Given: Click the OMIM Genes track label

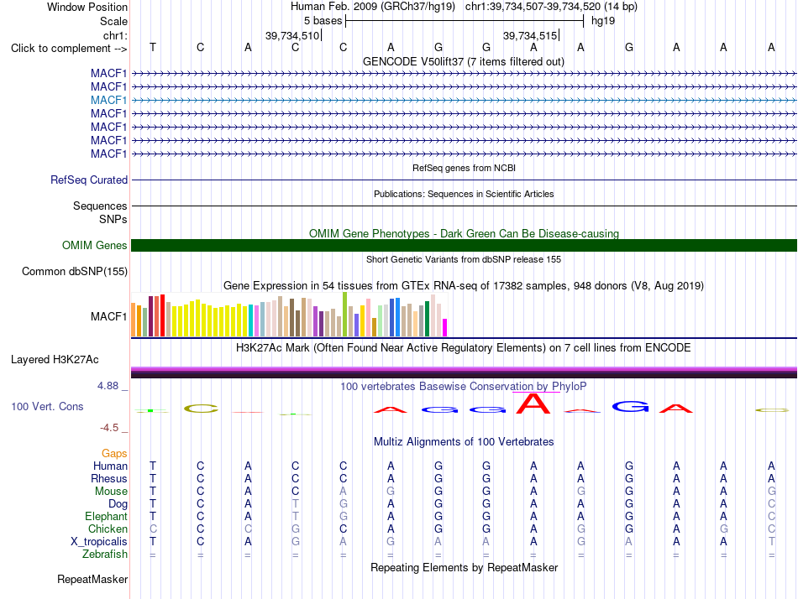Looking at the screenshot, I should point(94,246).
